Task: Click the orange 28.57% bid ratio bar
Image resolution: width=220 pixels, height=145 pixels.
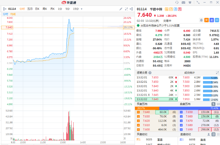Action: [147, 108]
